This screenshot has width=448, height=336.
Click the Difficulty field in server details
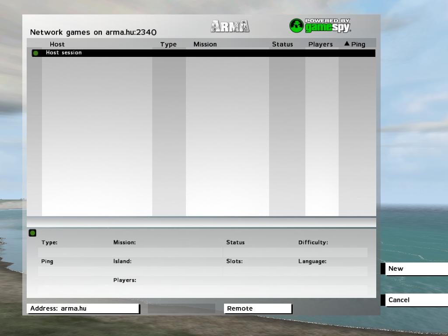point(332,252)
